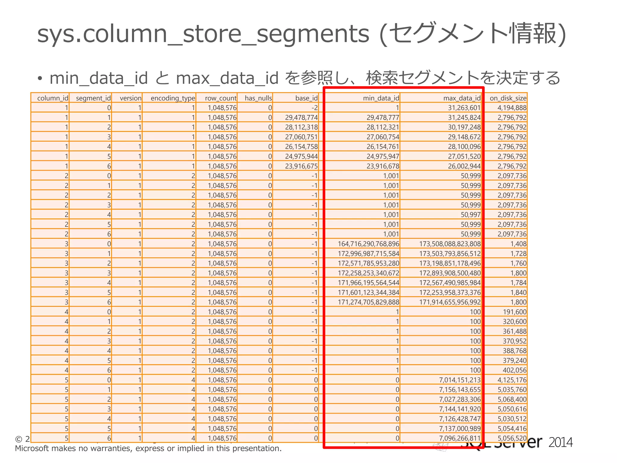Image resolution: width=617 pixels, height=463 pixels.
Task: Click the on_disk_size value 1,408
Action: tap(518, 244)
